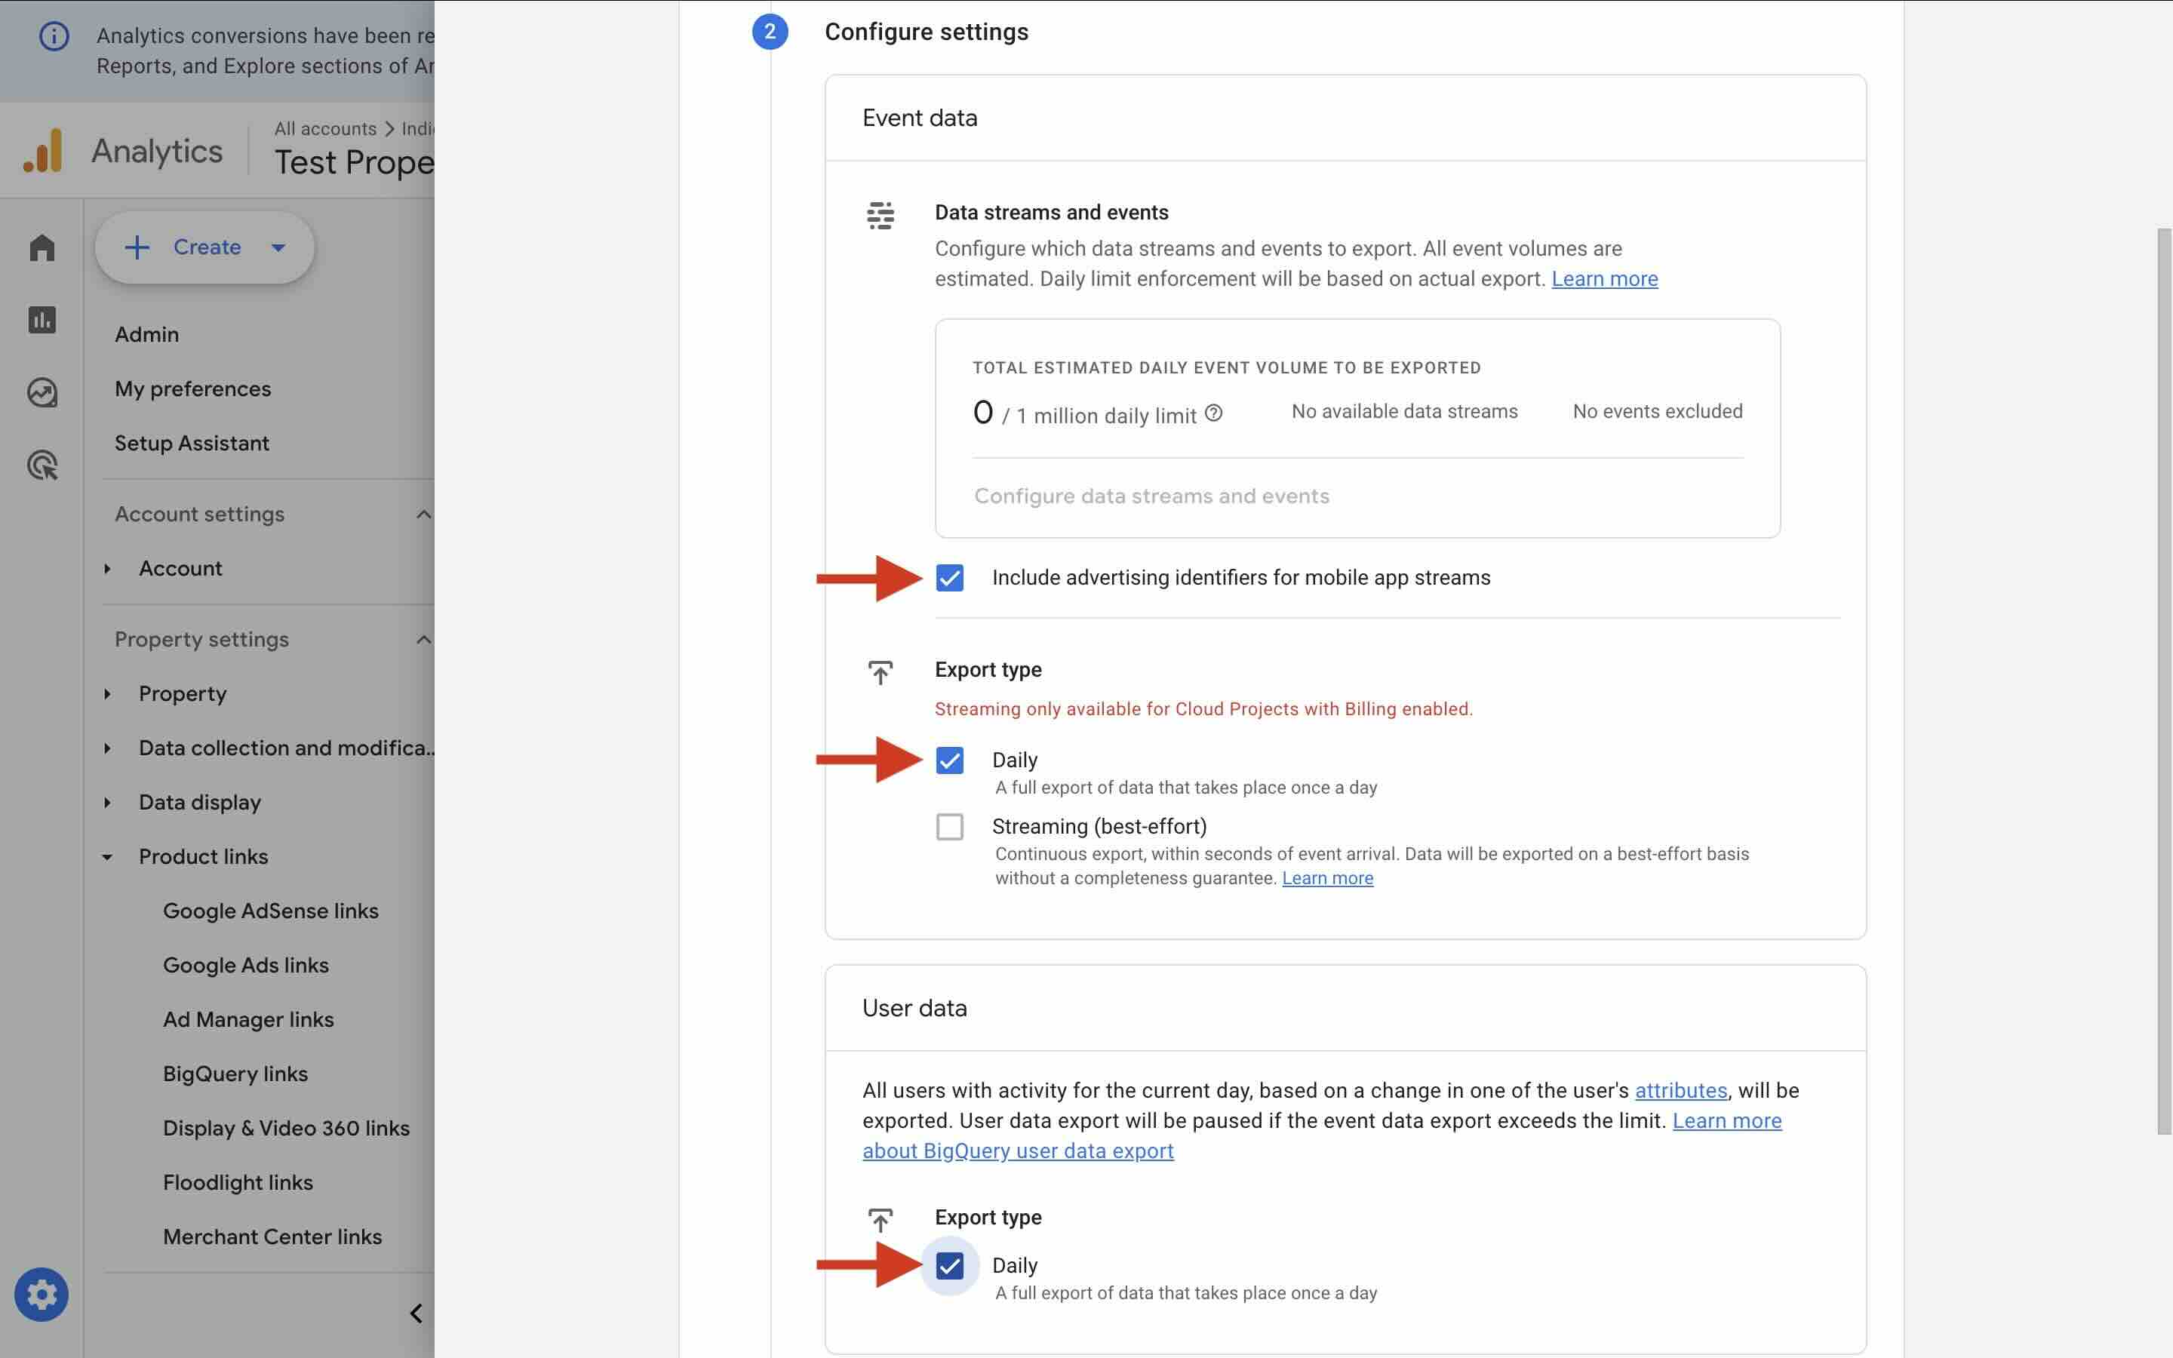The image size is (2173, 1358).
Task: Open the Explore icon in sidebar
Action: (x=42, y=392)
